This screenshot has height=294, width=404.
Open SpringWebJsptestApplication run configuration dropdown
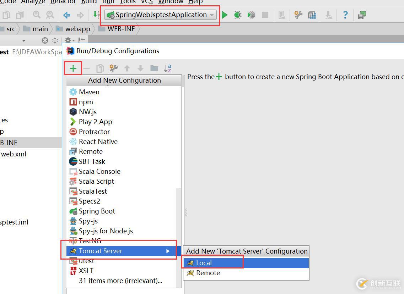(x=161, y=15)
